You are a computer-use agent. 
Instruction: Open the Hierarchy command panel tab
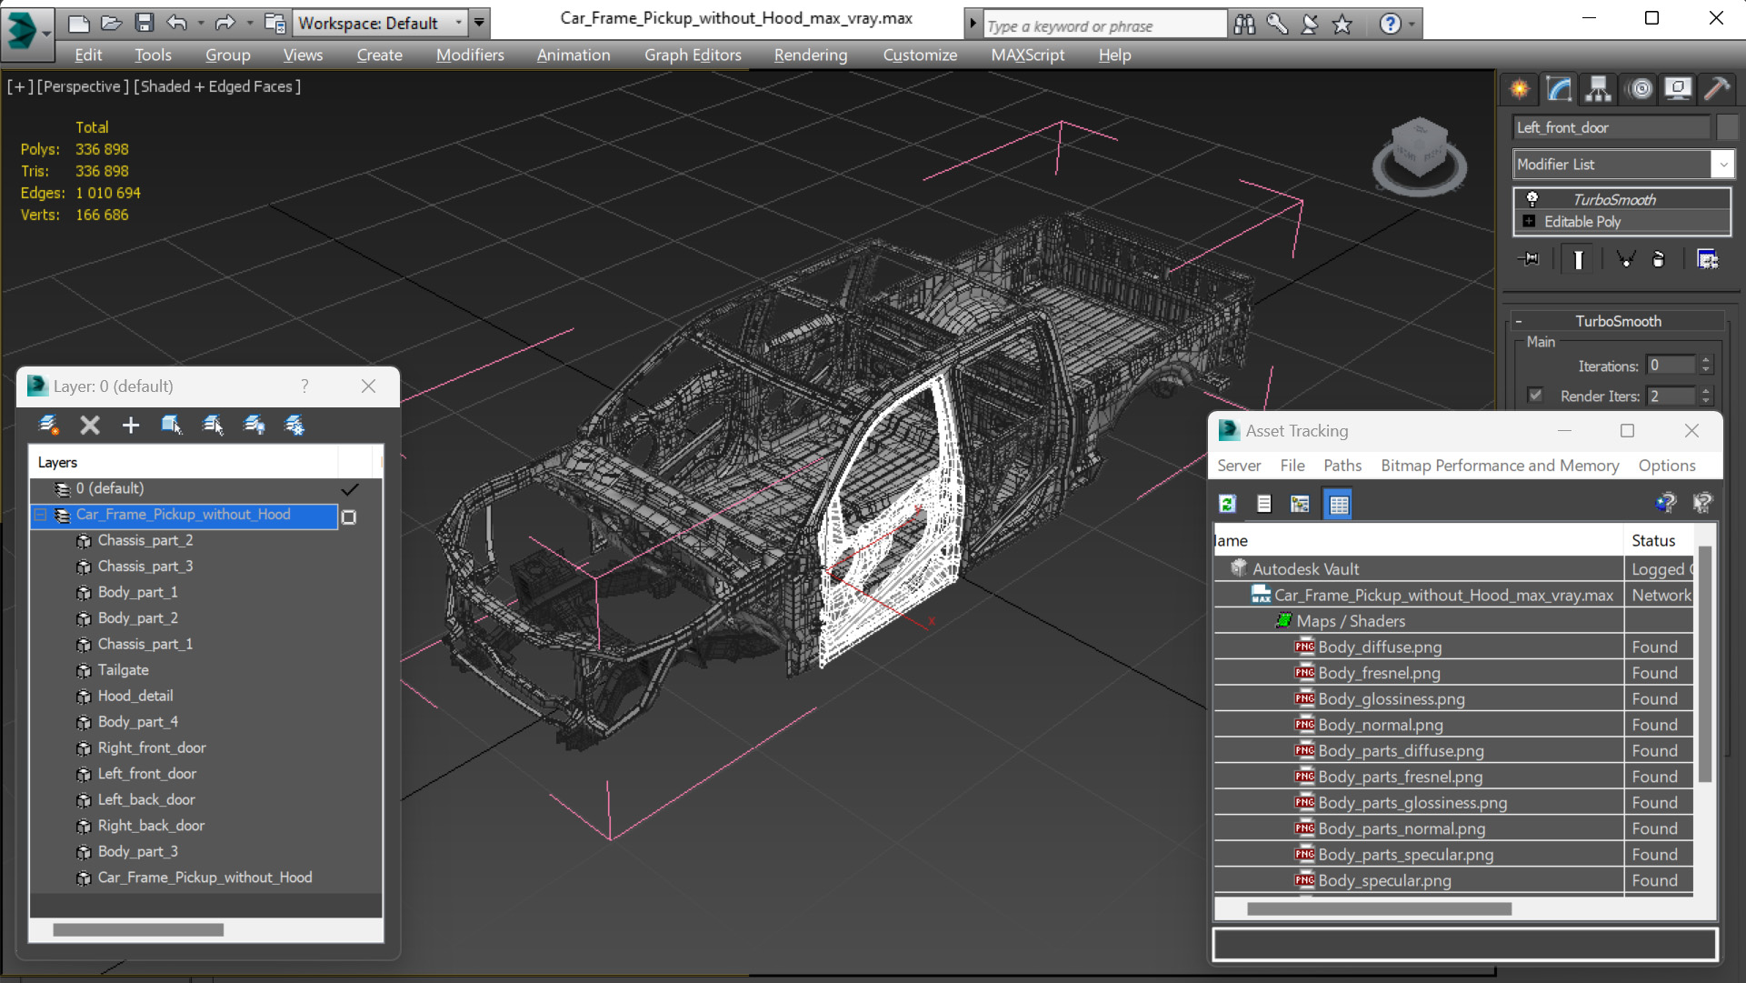[1598, 88]
